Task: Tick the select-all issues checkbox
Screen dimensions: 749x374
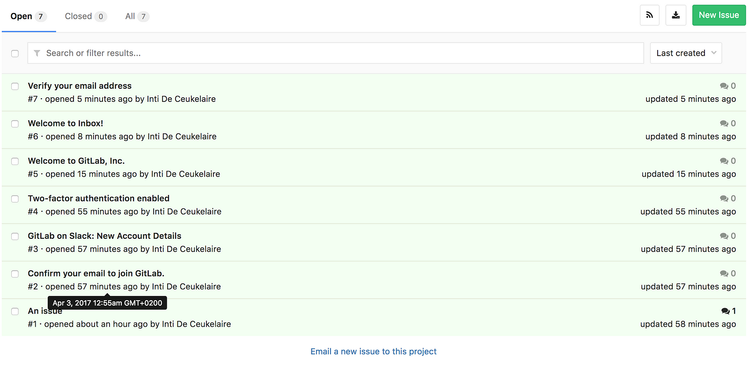Action: click(15, 53)
